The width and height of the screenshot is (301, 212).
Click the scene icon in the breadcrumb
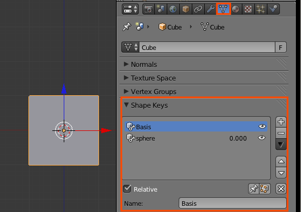[140, 27]
